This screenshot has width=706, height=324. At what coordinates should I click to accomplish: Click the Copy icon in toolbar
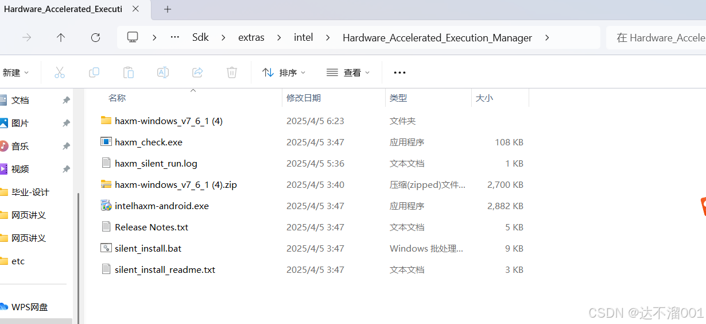pyautogui.click(x=94, y=72)
